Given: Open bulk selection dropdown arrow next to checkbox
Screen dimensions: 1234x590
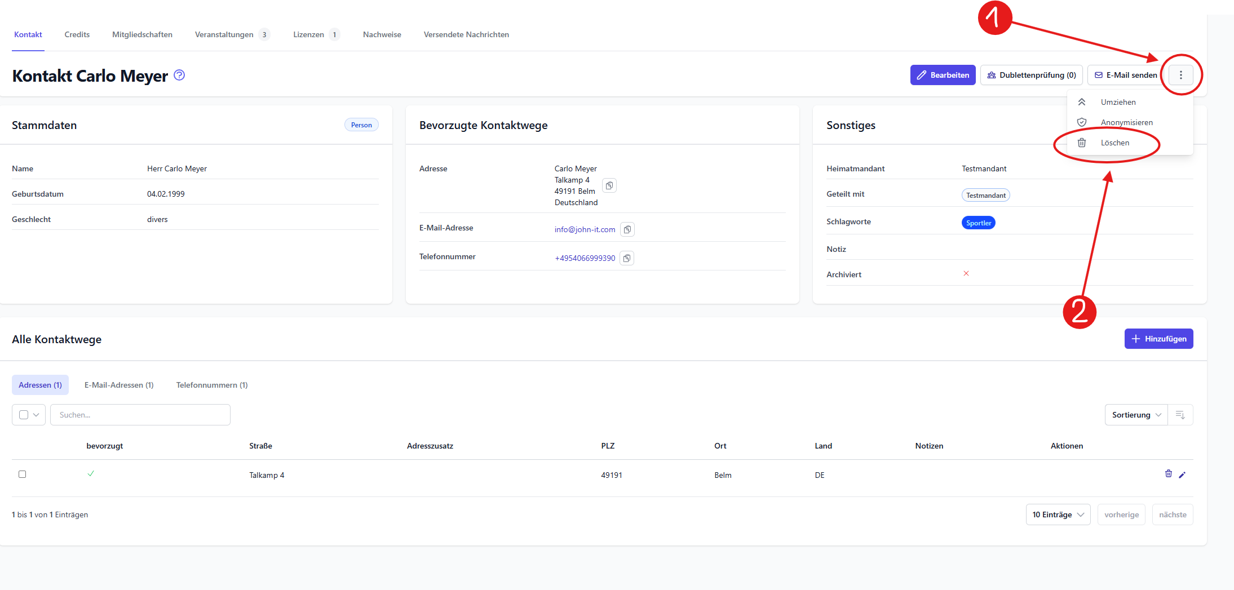Looking at the screenshot, I should point(37,415).
